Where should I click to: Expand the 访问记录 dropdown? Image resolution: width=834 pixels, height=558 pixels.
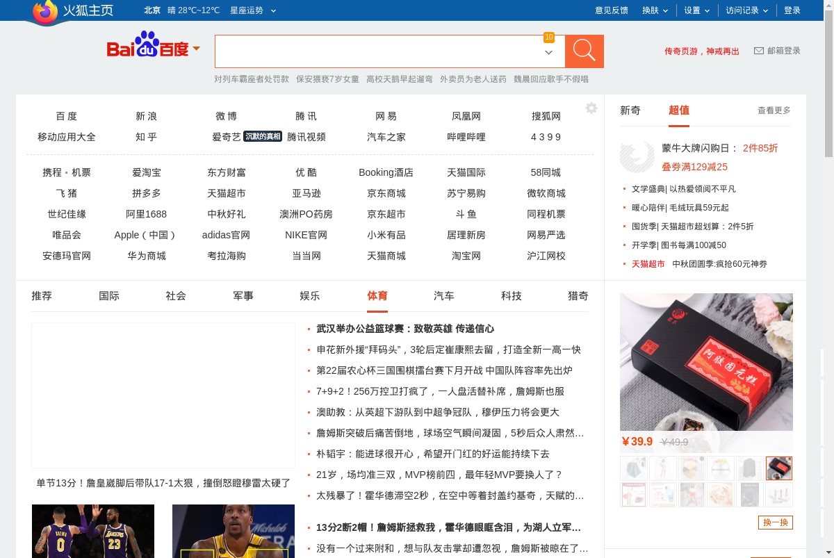tap(747, 10)
